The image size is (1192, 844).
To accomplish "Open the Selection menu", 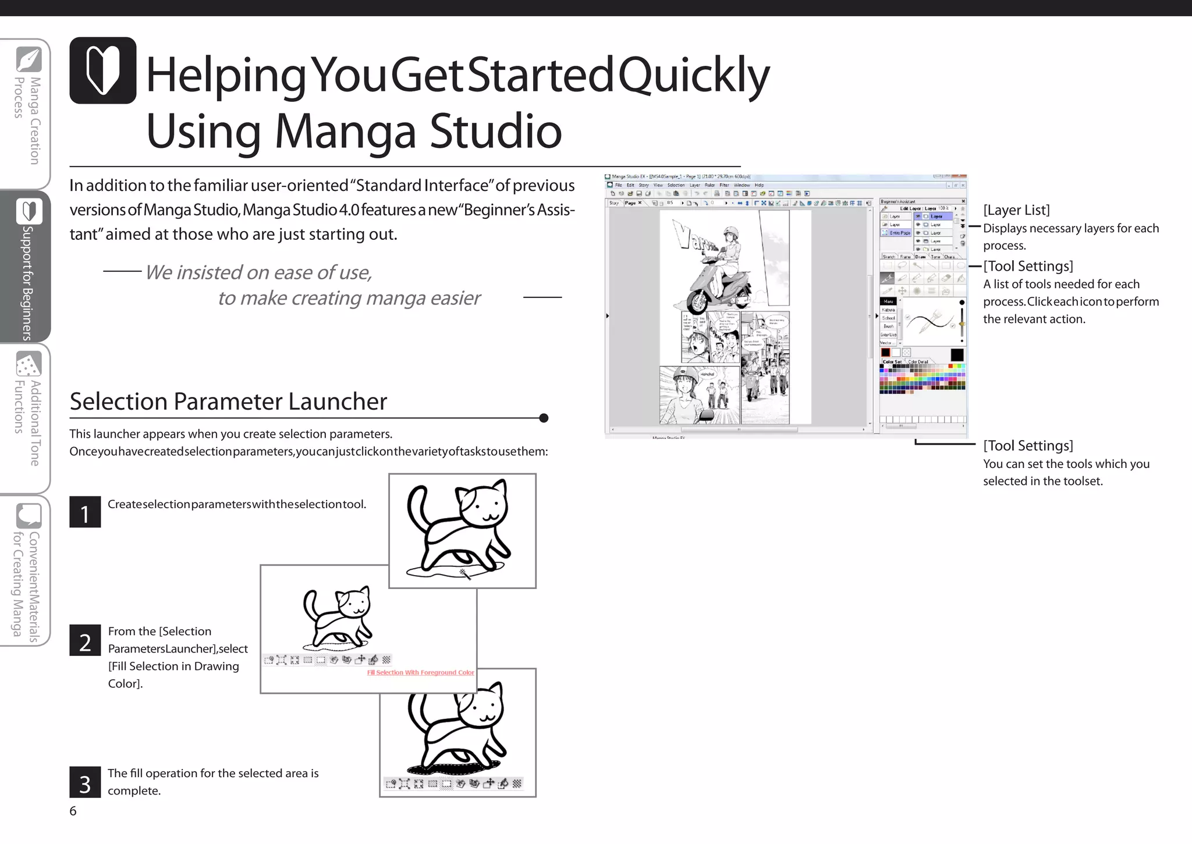I will point(676,185).
